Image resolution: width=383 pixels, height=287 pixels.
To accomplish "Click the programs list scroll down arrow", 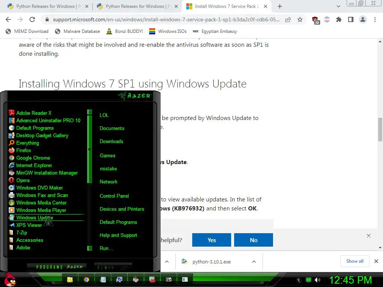I will pos(90,248).
